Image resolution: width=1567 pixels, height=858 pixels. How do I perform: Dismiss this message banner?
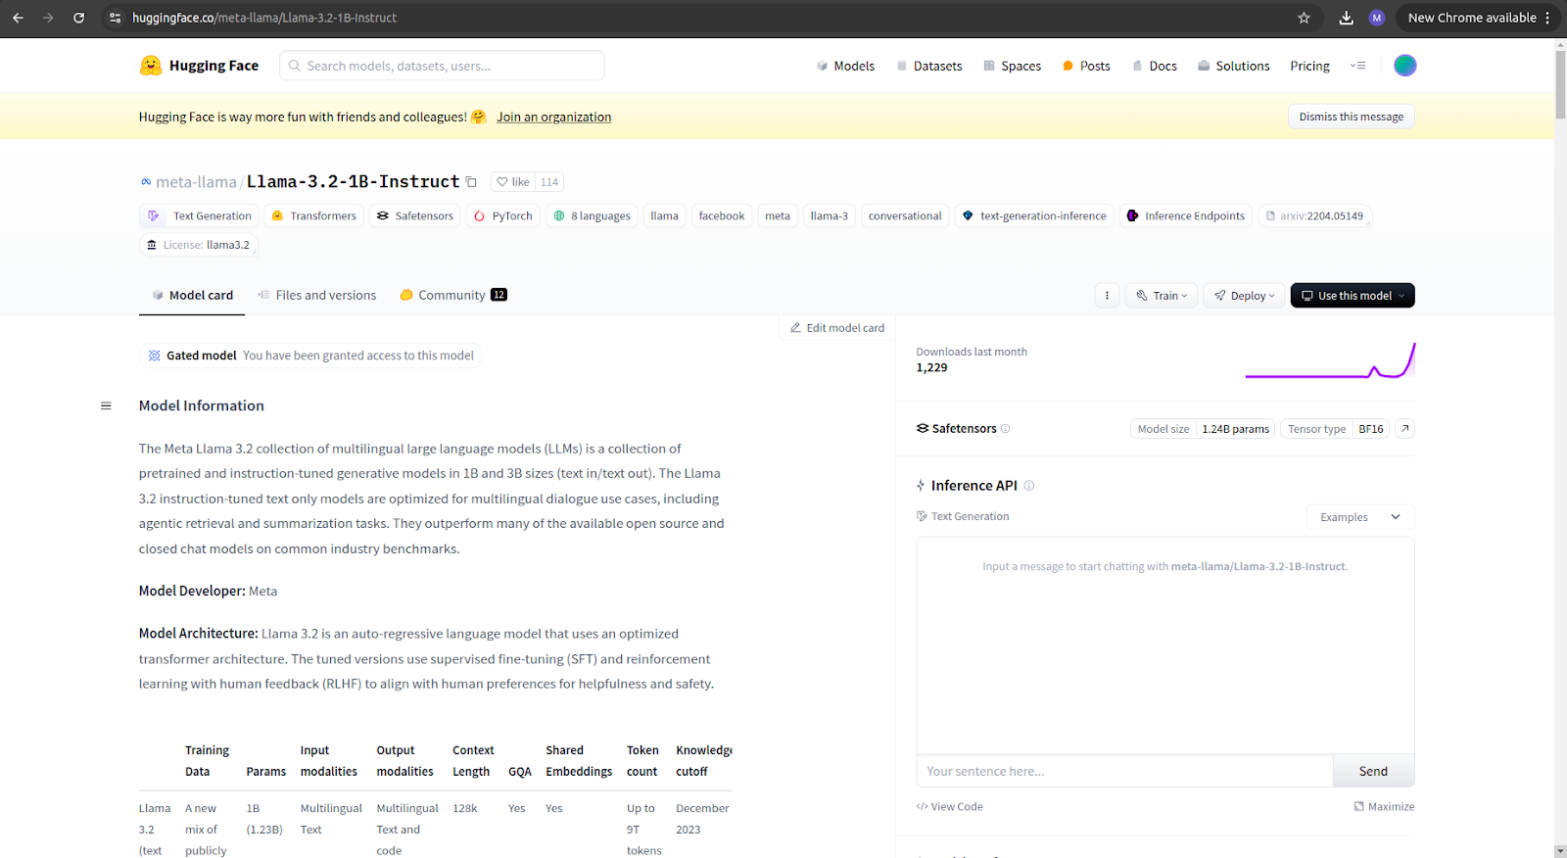1351,117
